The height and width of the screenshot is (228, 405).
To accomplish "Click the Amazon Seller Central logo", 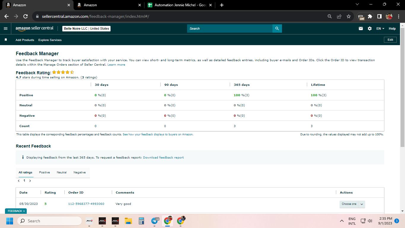I will click(35, 28).
